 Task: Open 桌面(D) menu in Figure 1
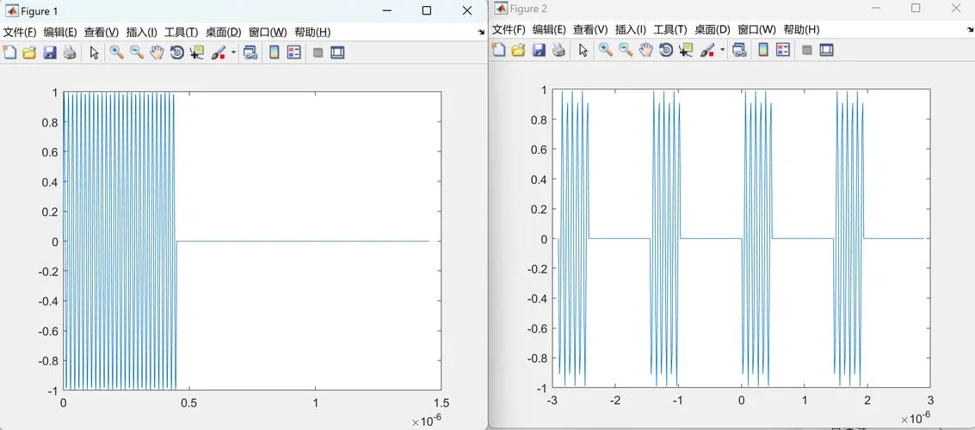pos(223,32)
